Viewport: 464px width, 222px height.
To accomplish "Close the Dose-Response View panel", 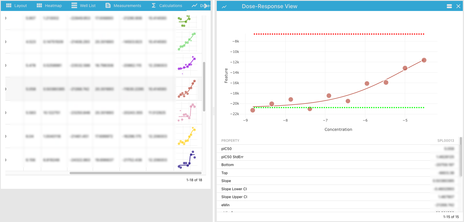I will [458, 6].
